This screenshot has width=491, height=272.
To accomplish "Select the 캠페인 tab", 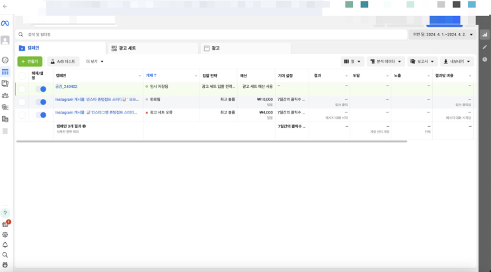I will coord(61,48).
